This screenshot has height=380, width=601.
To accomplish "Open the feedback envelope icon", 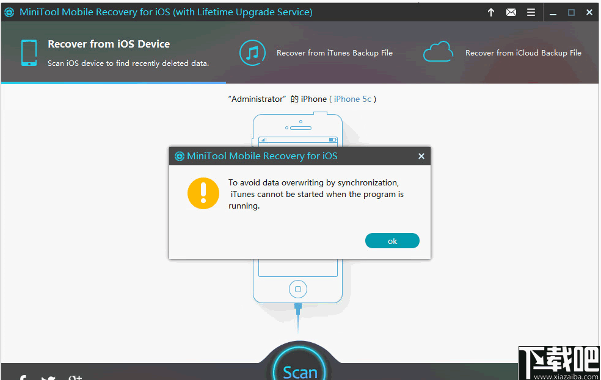I will tap(511, 12).
